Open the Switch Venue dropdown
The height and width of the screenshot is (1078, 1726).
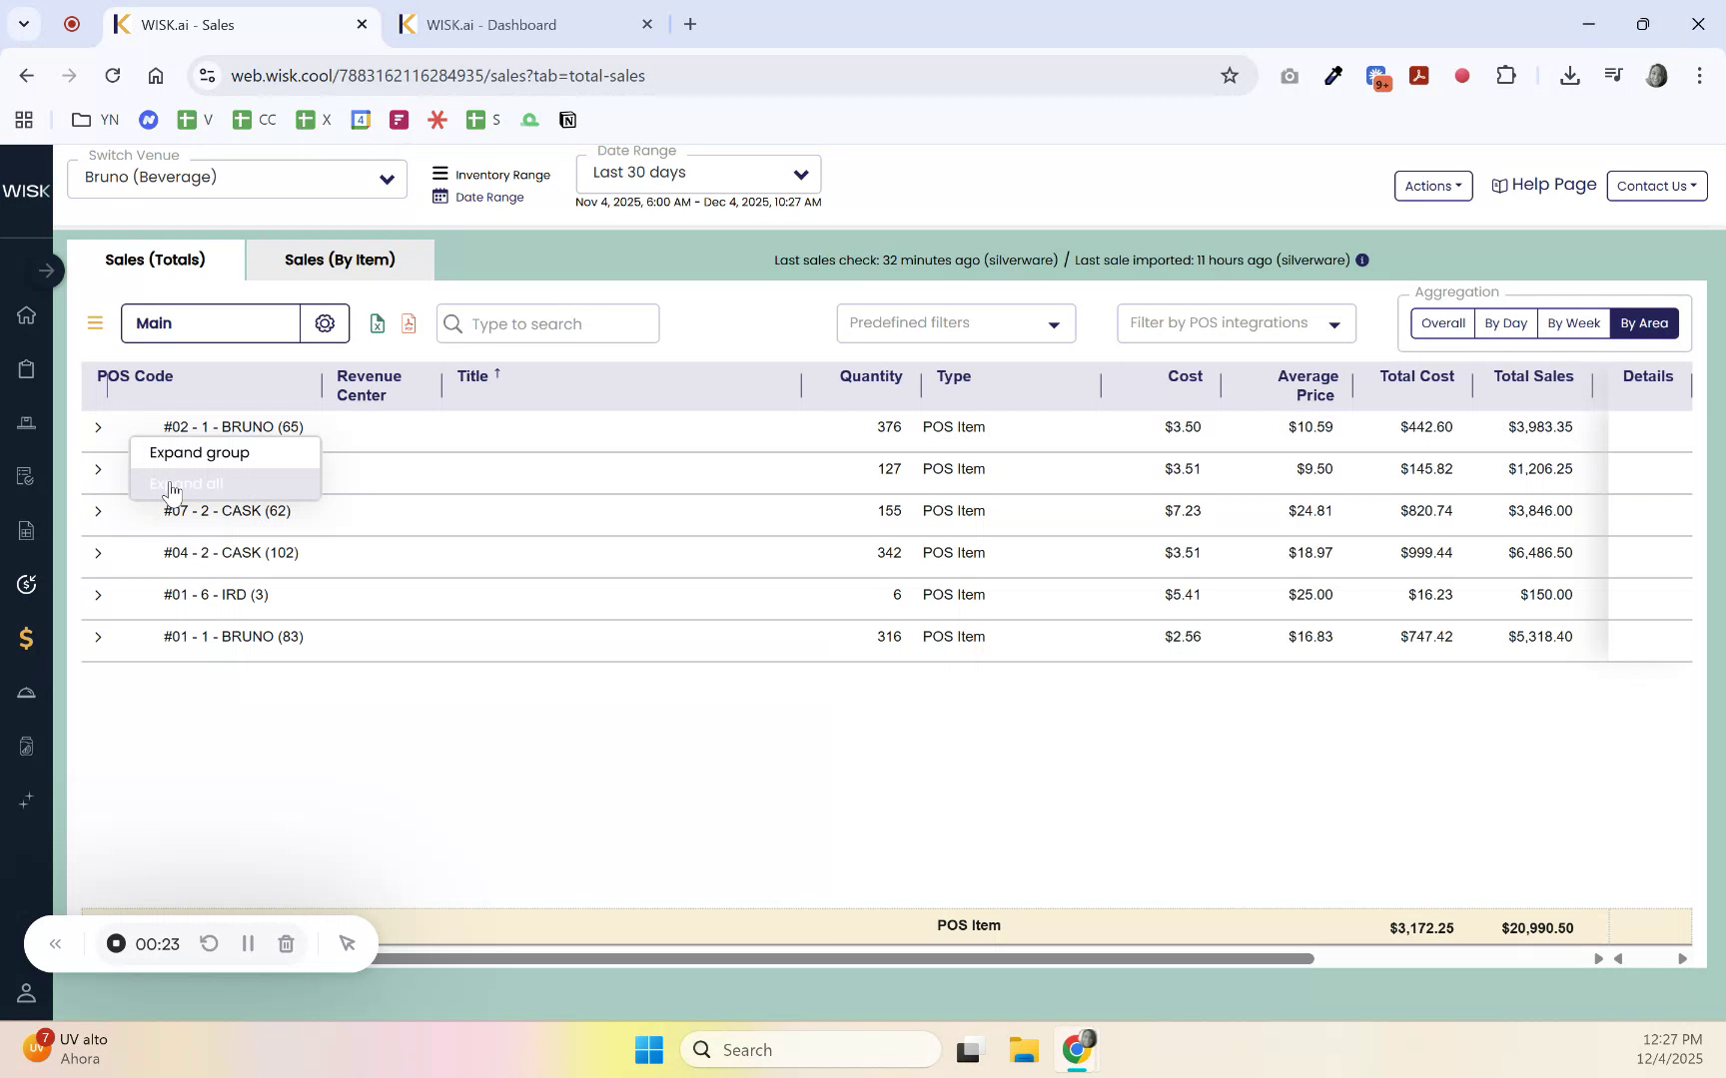click(237, 178)
